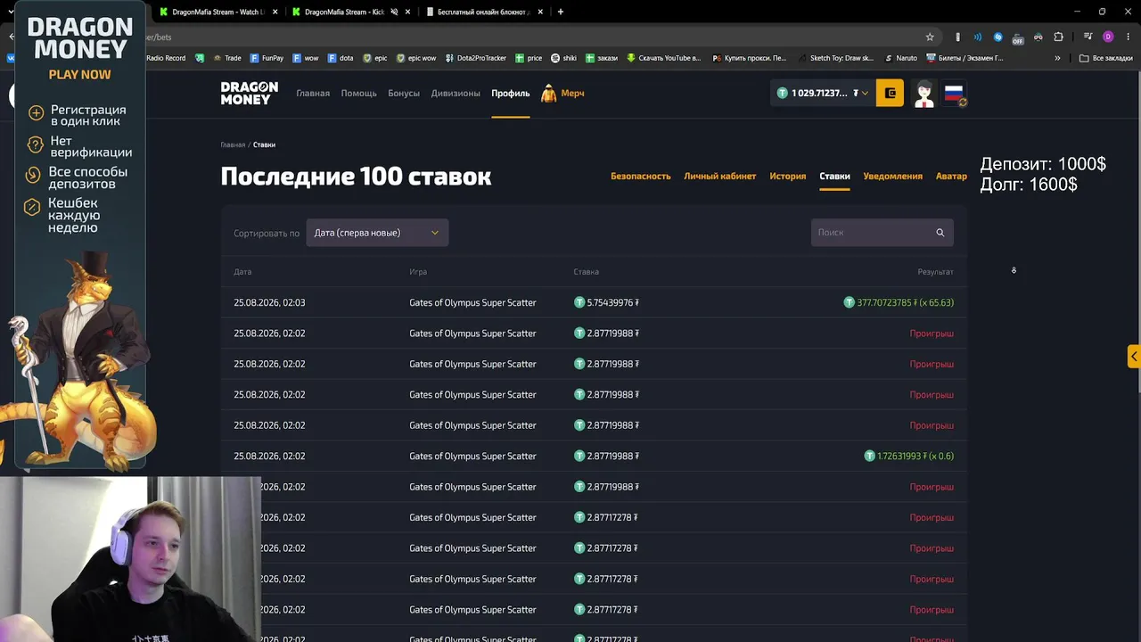The image size is (1141, 642).
Task: Expand the balance currency dropdown
Action: click(x=865, y=93)
